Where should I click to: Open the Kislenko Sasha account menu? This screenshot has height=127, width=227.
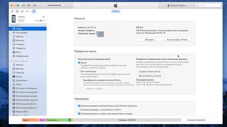[177, 5]
